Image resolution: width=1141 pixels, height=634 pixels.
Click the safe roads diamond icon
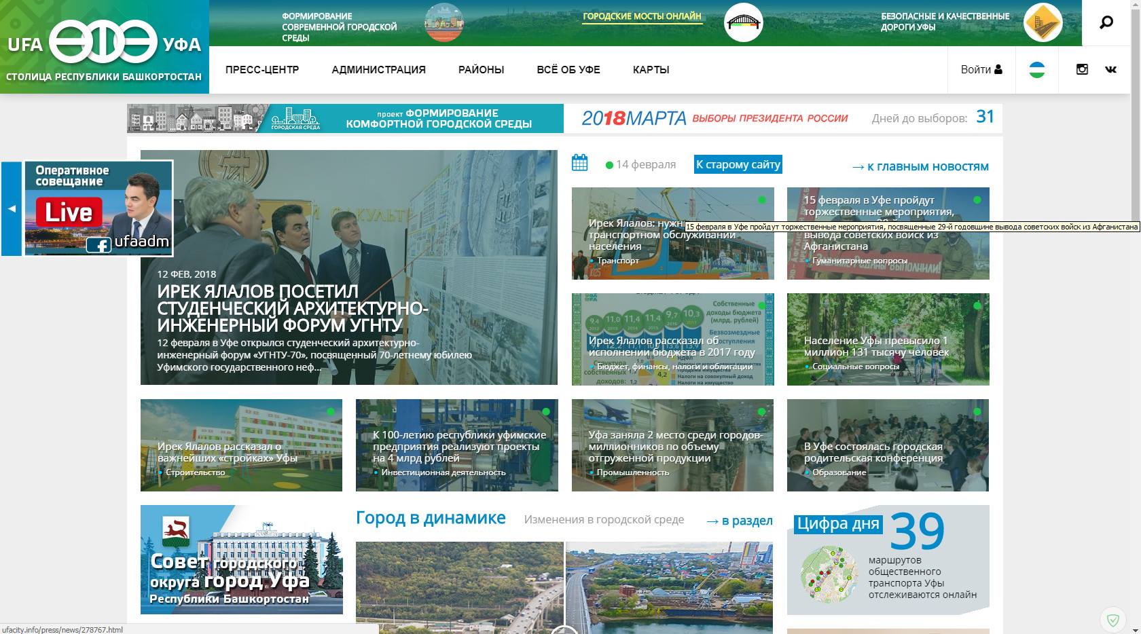(1043, 22)
